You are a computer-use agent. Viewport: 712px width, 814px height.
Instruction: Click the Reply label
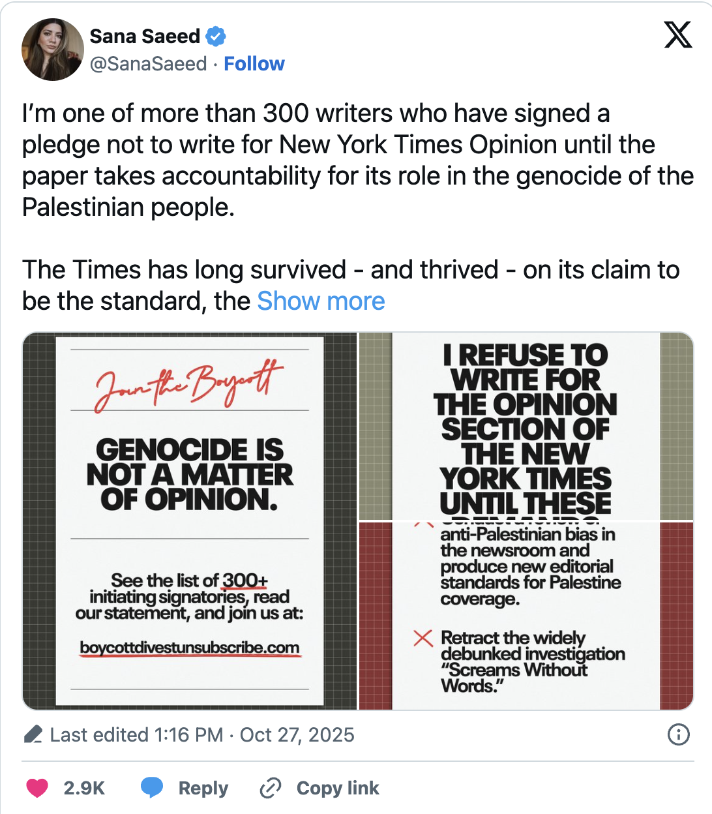point(203,788)
